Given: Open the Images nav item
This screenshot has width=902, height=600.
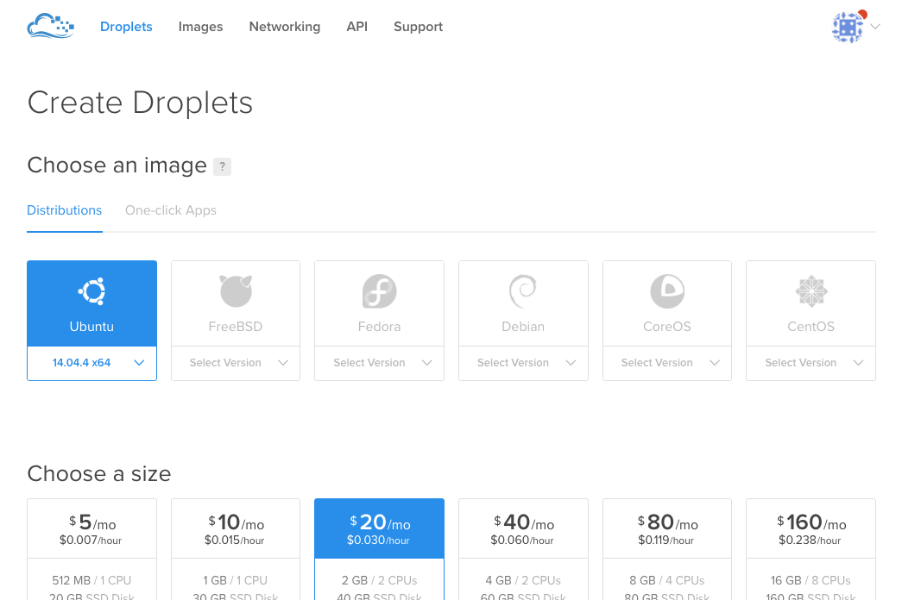Looking at the screenshot, I should (x=200, y=27).
